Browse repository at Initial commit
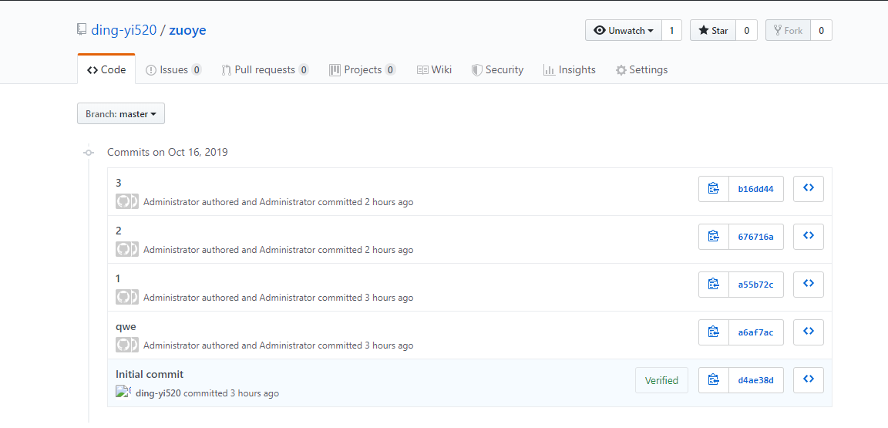Viewport: 888px width, 428px height. [x=809, y=380]
